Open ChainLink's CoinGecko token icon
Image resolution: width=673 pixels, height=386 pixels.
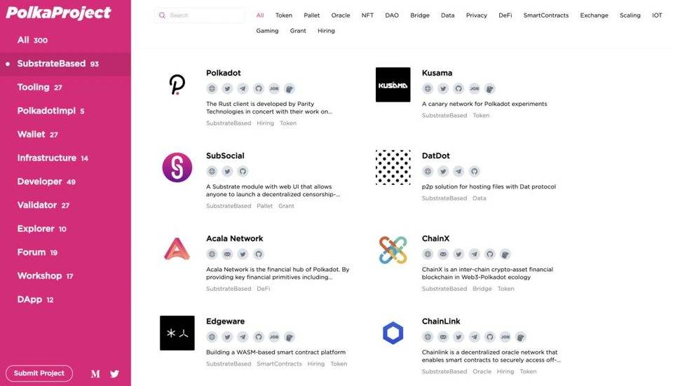[521, 337]
